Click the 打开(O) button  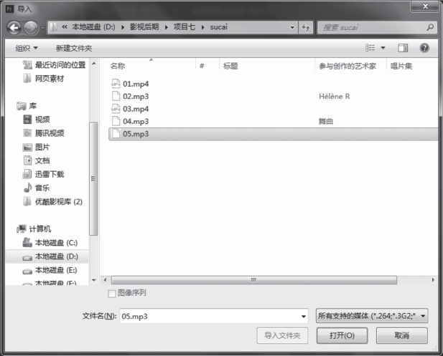[x=342, y=335]
